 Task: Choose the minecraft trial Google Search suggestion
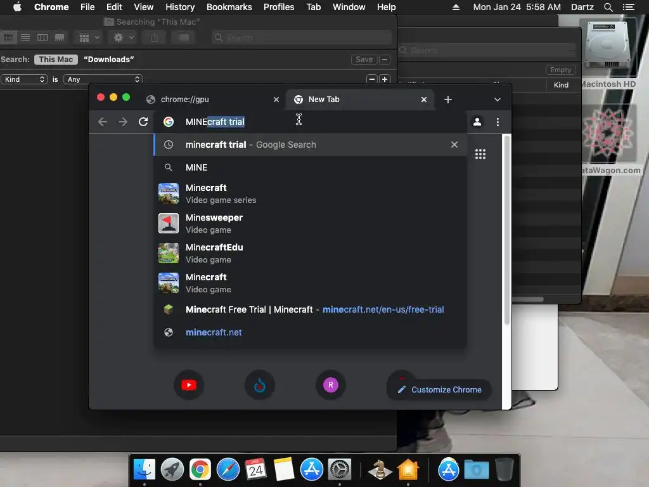point(311,145)
